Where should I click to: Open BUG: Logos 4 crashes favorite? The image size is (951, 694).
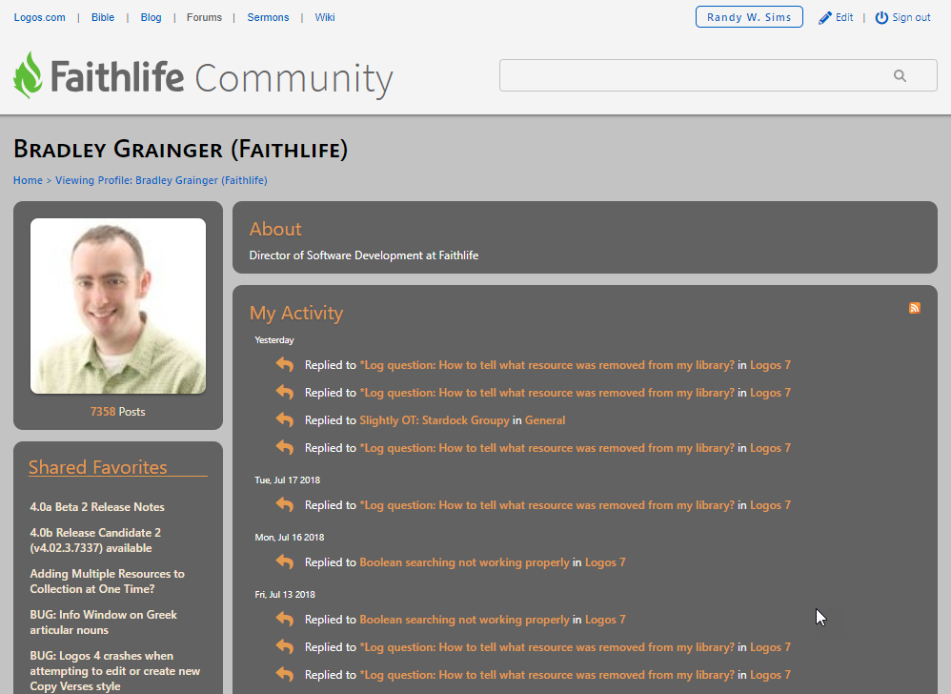click(x=115, y=671)
